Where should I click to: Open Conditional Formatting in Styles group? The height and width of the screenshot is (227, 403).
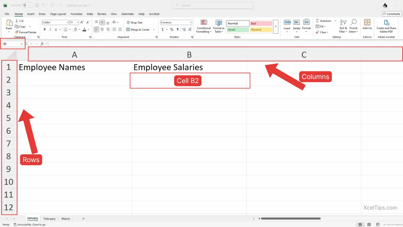(x=204, y=26)
